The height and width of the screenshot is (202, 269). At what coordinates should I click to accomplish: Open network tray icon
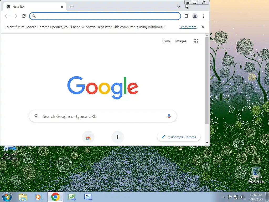(x=236, y=197)
